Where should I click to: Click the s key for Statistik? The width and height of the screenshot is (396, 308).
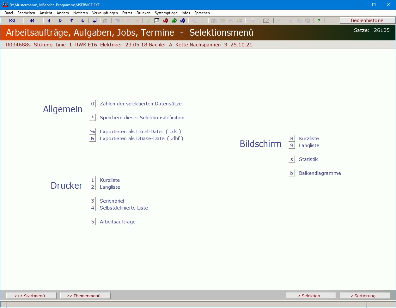pos(292,159)
